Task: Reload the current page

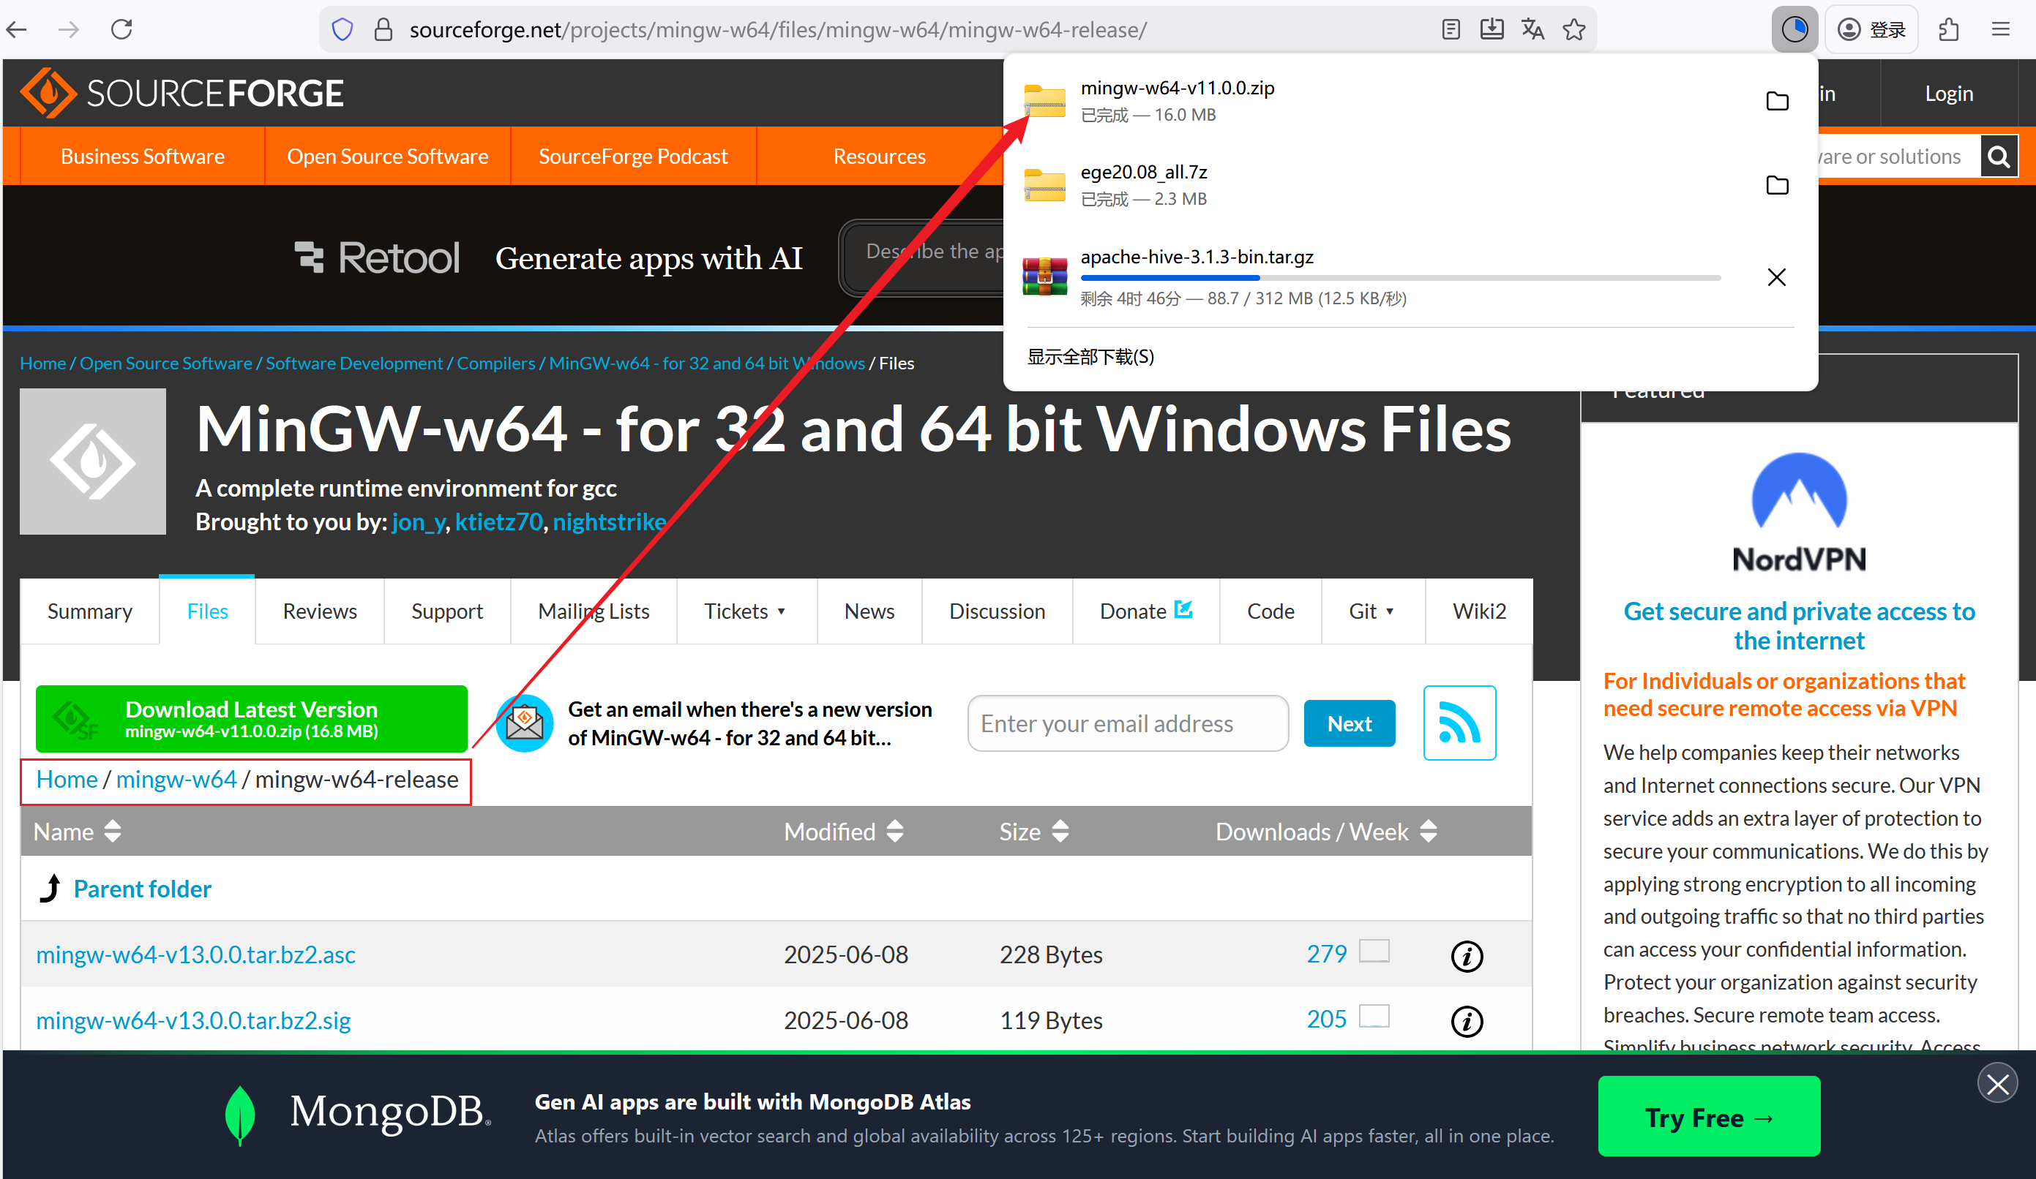Action: 121,30
